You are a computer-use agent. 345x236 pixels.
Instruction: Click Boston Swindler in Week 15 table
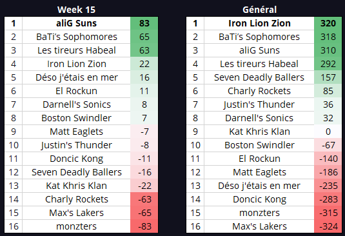76,118
